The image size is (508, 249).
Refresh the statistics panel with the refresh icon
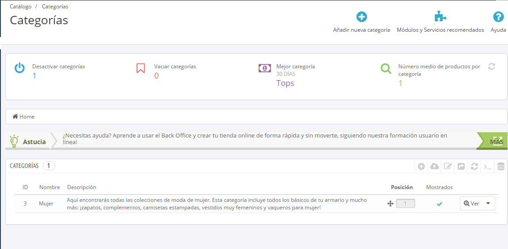click(x=491, y=67)
